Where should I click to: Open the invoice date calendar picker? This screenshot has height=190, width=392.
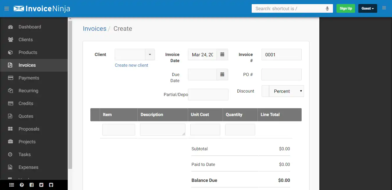tap(222, 55)
